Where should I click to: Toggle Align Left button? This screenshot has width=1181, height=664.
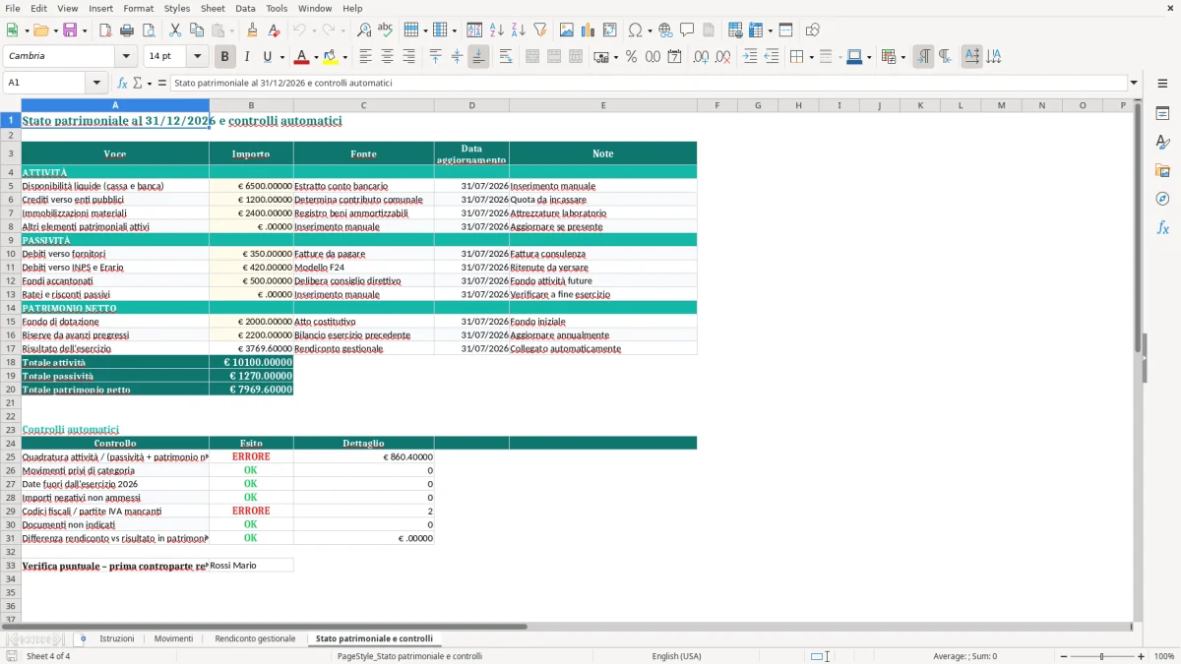click(x=366, y=57)
